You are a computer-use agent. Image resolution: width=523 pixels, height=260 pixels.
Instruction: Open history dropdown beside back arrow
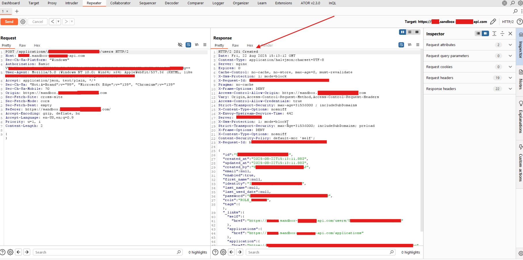coord(58,22)
